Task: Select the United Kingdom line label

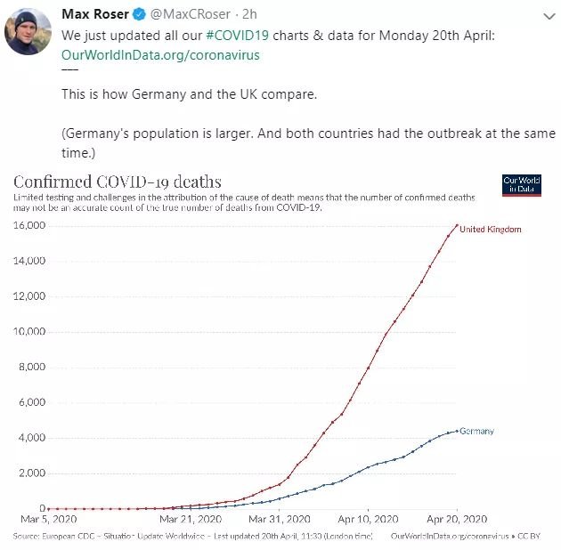Action: (490, 230)
